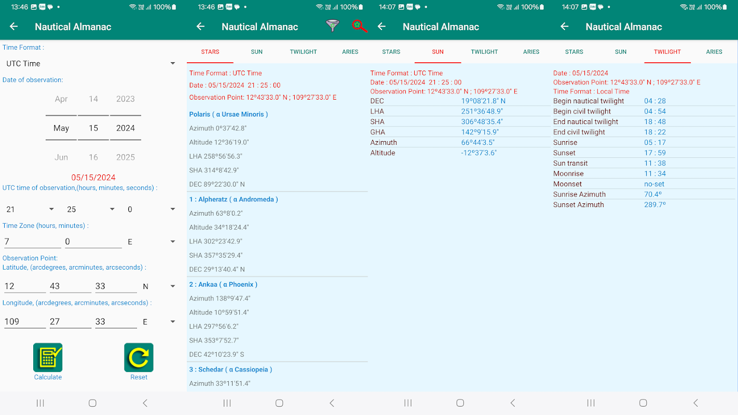
Task: Edit longitude degrees field showing 109
Action: click(x=25, y=322)
